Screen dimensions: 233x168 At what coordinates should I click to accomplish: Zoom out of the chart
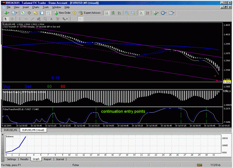(x=133, y=13)
